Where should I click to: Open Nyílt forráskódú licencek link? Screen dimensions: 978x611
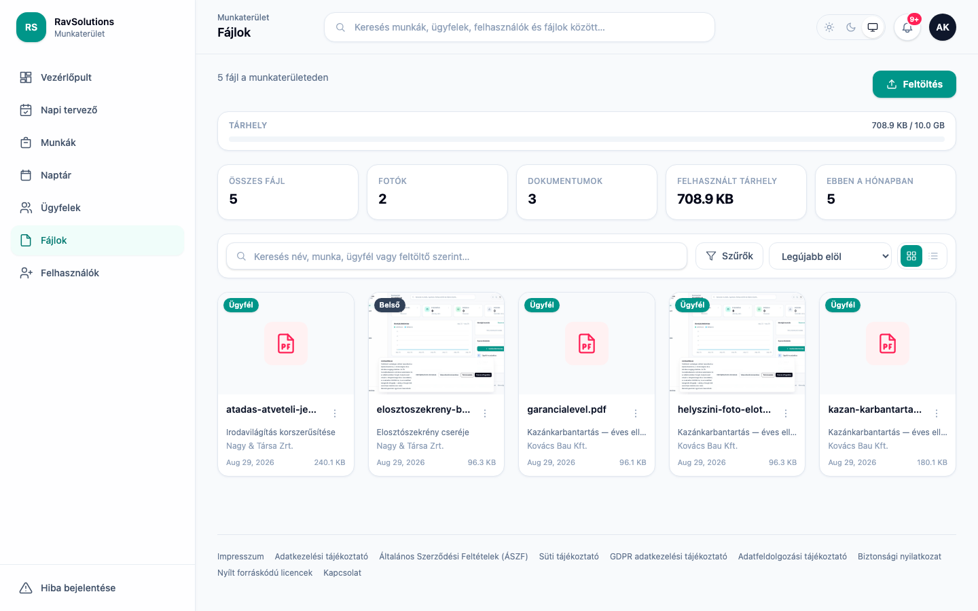point(265,573)
